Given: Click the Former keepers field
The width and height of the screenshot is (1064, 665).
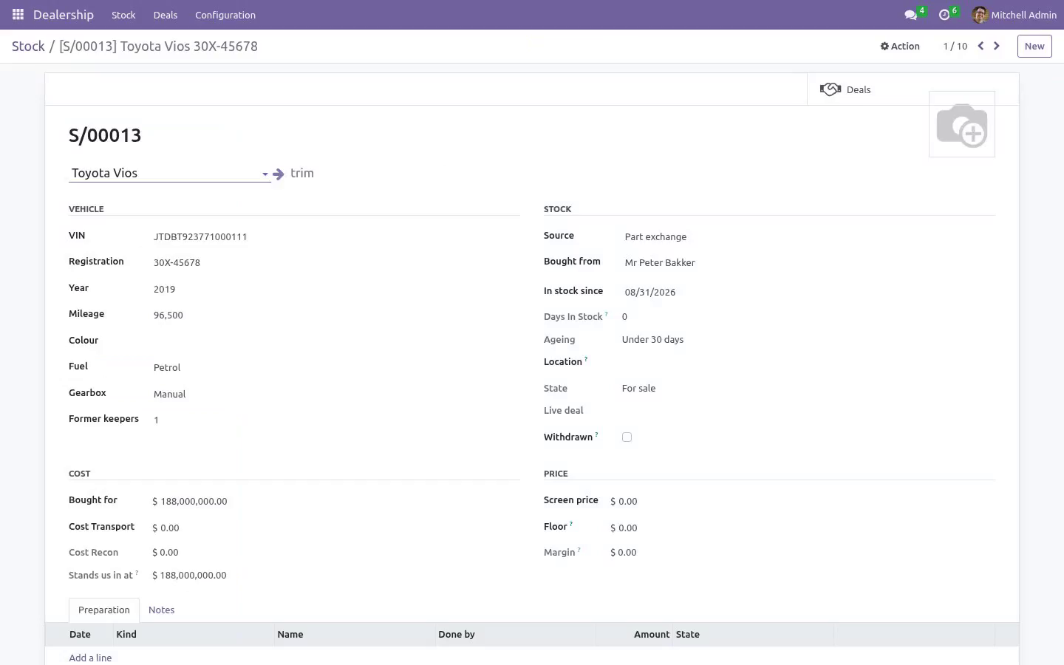Looking at the screenshot, I should coord(335,420).
